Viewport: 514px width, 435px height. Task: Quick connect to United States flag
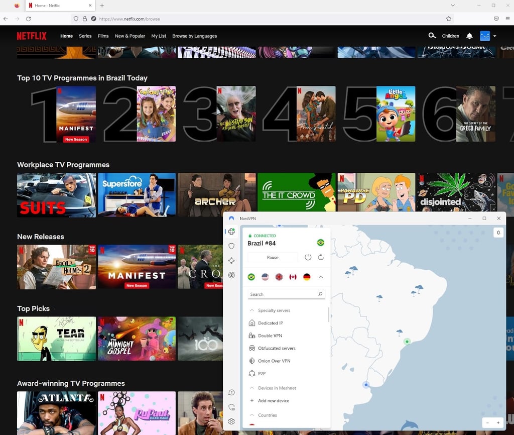265,277
